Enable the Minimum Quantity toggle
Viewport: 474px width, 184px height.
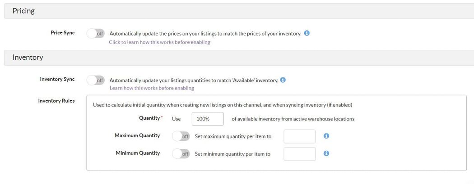click(181, 153)
